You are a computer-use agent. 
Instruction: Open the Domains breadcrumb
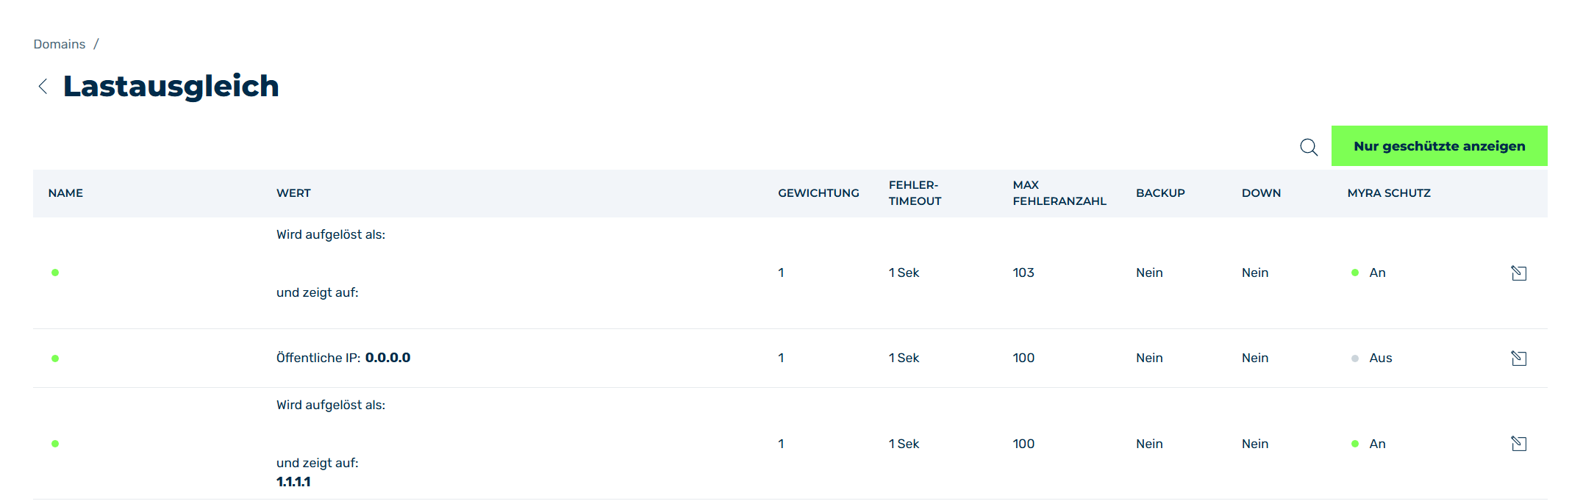point(60,44)
